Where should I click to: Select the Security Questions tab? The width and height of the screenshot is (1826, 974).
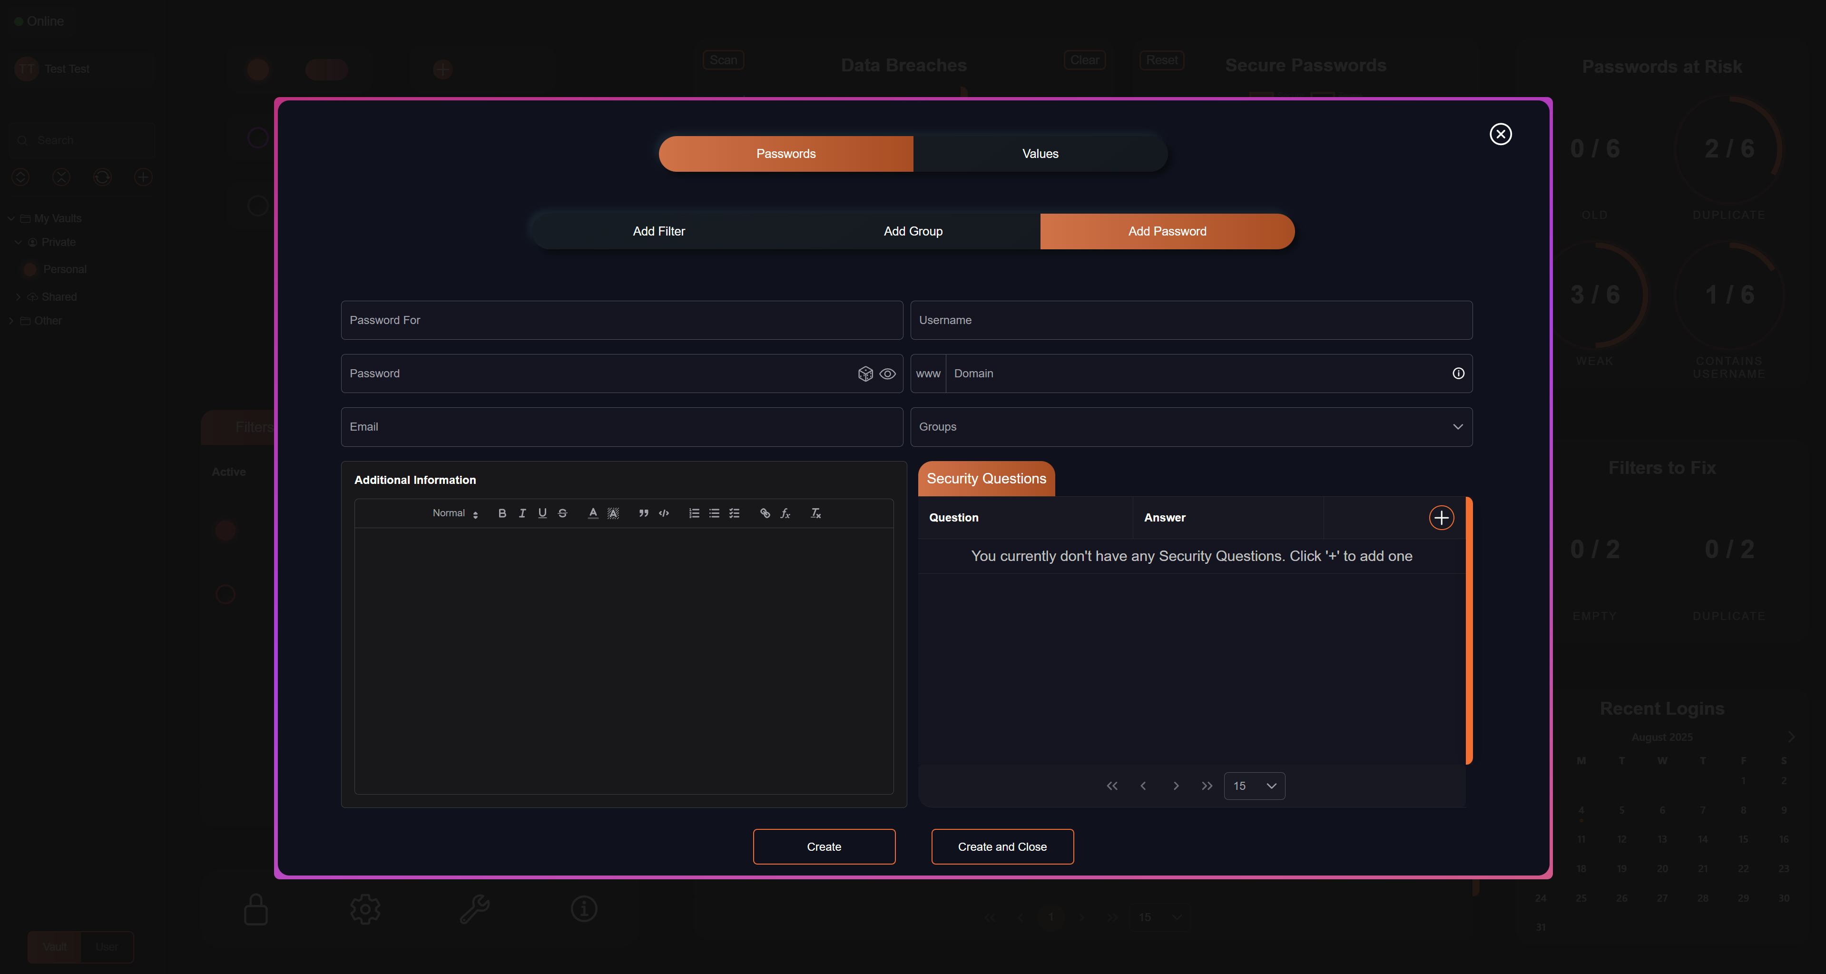click(x=986, y=479)
